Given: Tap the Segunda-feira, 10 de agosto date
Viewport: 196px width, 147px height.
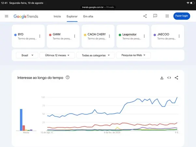Looking at the screenshot, I should point(26,3).
